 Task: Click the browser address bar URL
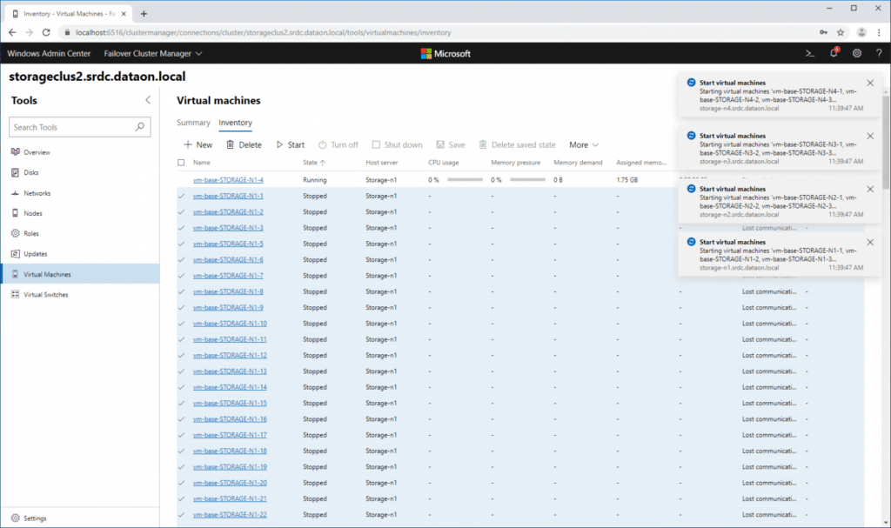point(263,32)
